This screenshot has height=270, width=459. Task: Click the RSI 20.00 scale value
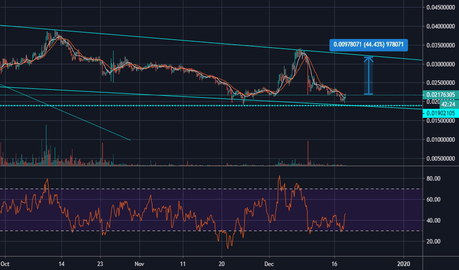pos(433,242)
